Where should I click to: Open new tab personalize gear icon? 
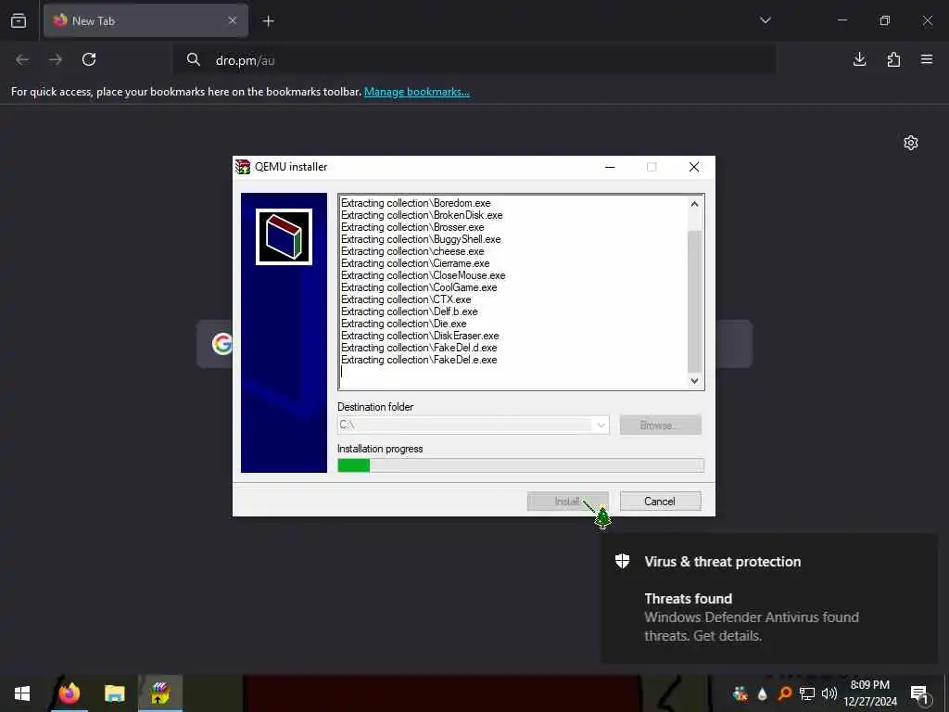coord(911,143)
